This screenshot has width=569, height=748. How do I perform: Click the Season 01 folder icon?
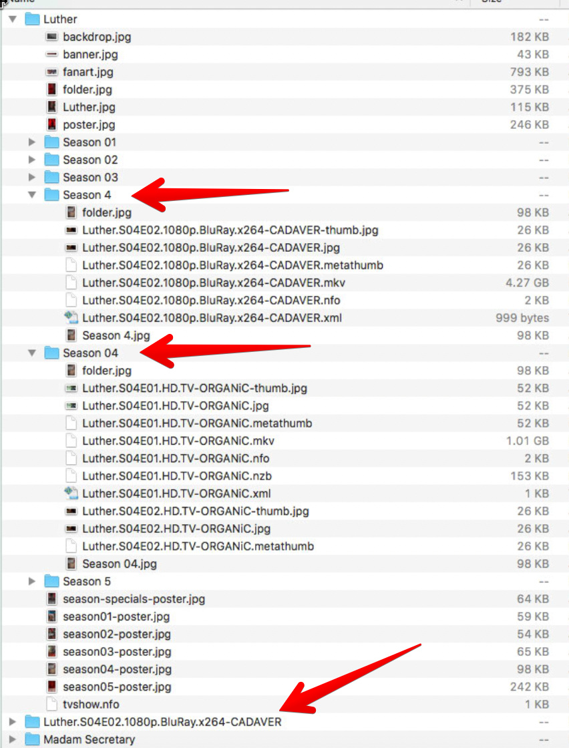pyautogui.click(x=51, y=142)
